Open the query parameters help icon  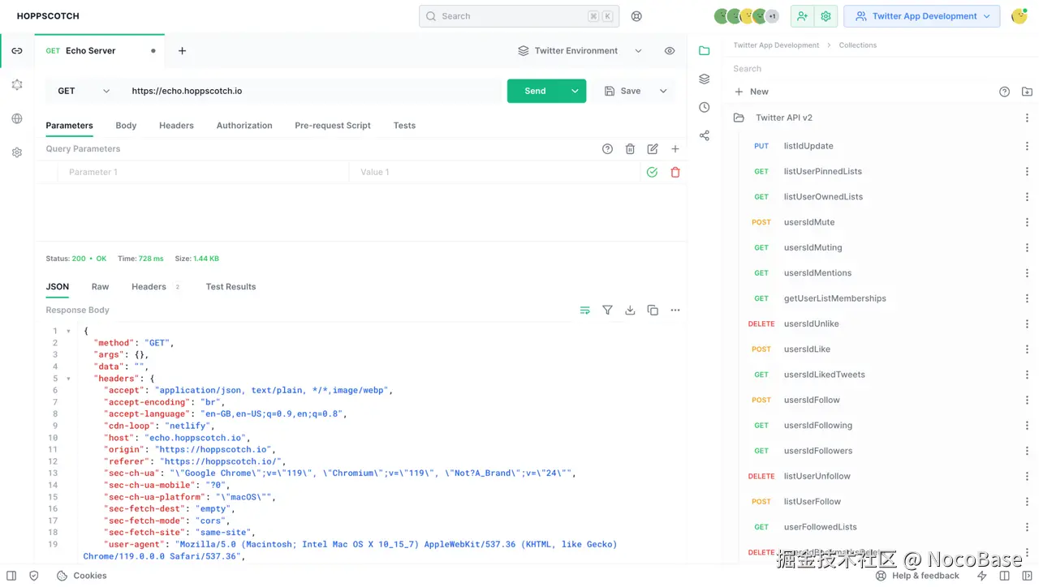pyautogui.click(x=607, y=149)
